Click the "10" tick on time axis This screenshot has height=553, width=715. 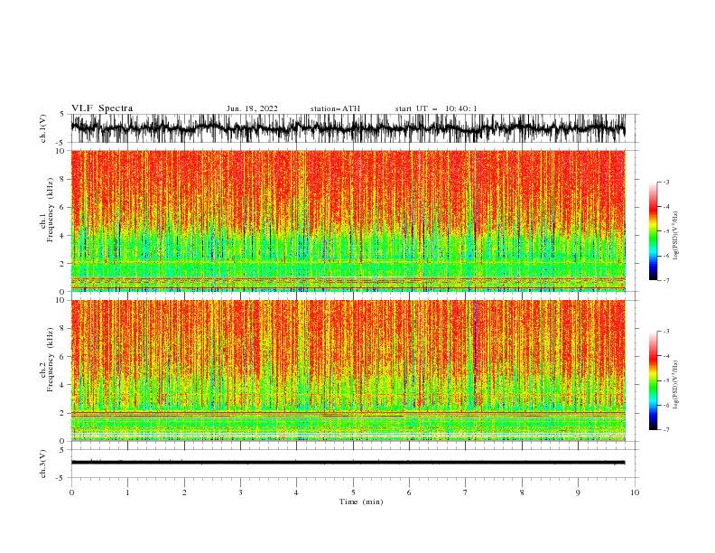[x=635, y=492]
